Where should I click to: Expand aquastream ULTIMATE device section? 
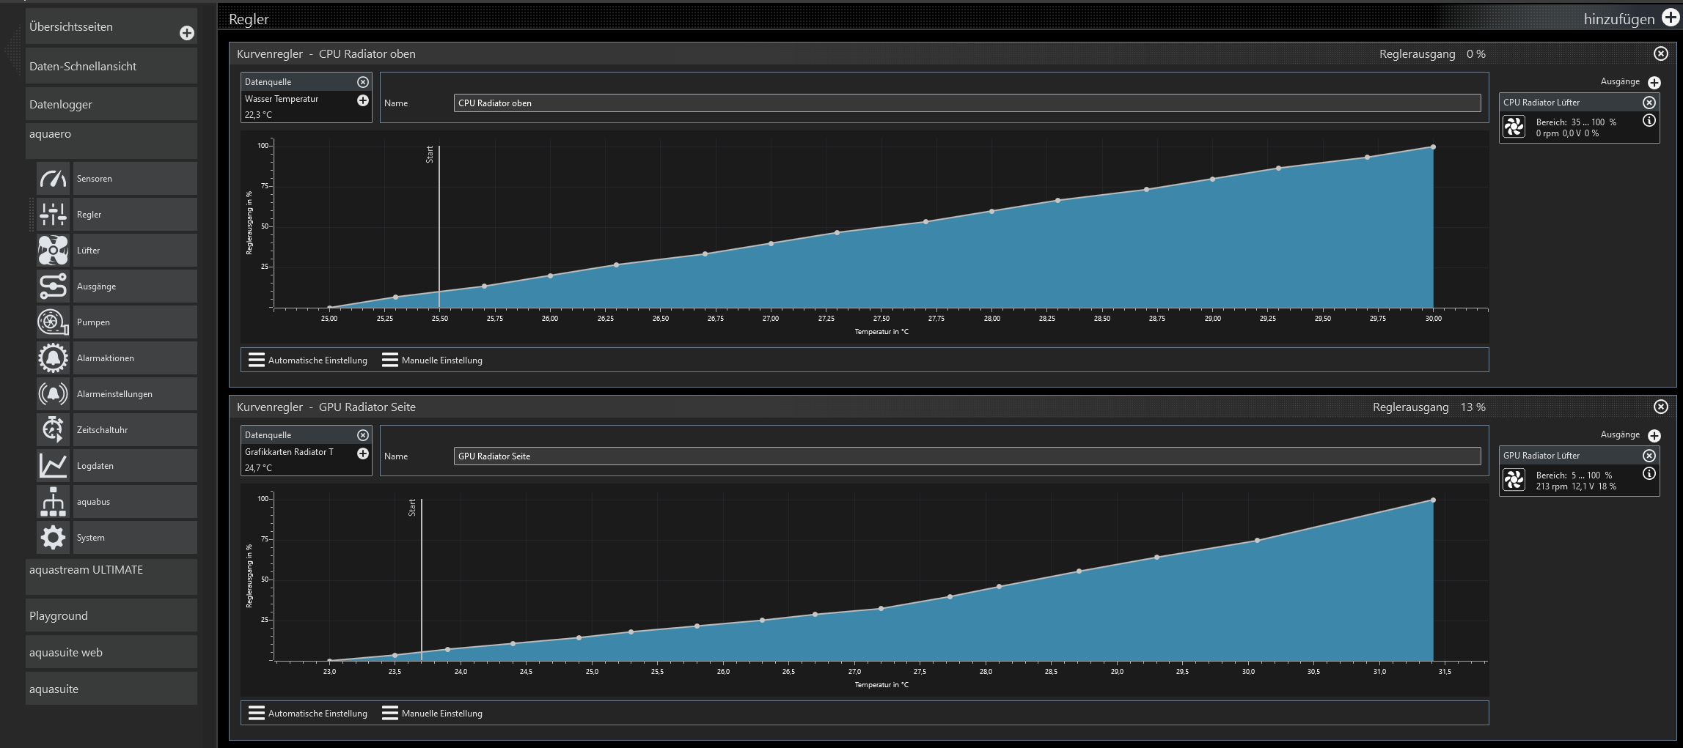[111, 577]
